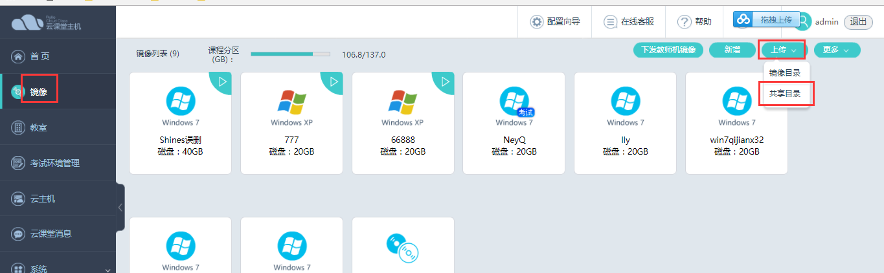This screenshot has width=884, height=273.
Task: Click the 106.8/137.0 storage value
Action: pyautogui.click(x=364, y=54)
